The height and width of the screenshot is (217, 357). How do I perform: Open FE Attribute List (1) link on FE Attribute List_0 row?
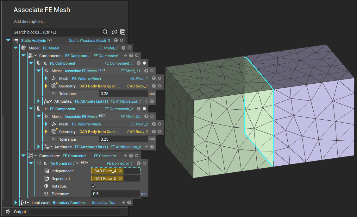(91, 147)
